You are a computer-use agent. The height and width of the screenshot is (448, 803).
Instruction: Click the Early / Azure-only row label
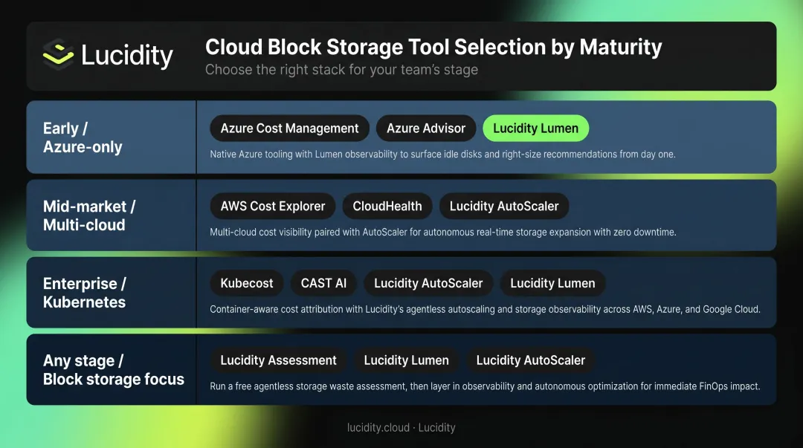83,137
